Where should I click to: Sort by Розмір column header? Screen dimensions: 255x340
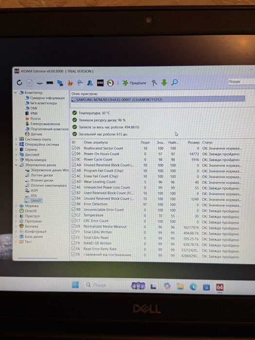194,143
